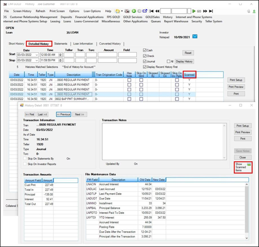Click the rewind double-arrow toolbar icon
Image resolution: width=259 pixels, height=247 pixels.
pyautogui.click(x=157, y=11)
